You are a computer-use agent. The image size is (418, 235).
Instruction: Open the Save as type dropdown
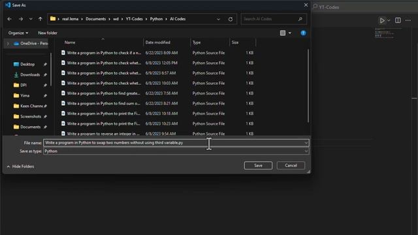point(176,151)
